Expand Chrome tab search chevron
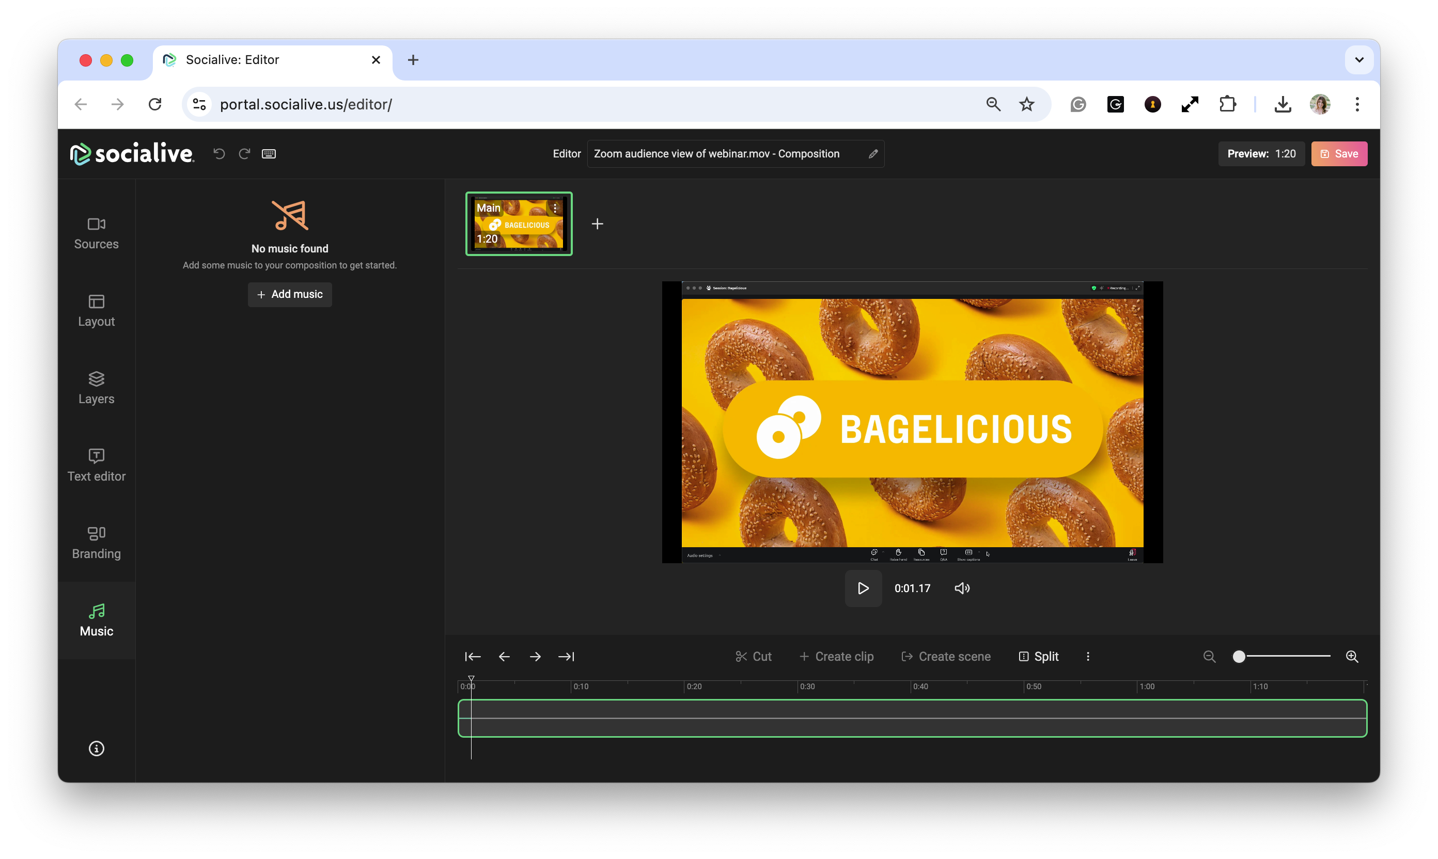Screen dimensions: 1438x859 (1358, 59)
